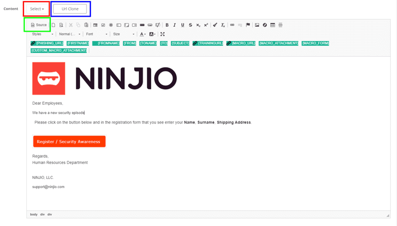Toggle underline formatting
The width and height of the screenshot is (397, 226).
pos(182,25)
